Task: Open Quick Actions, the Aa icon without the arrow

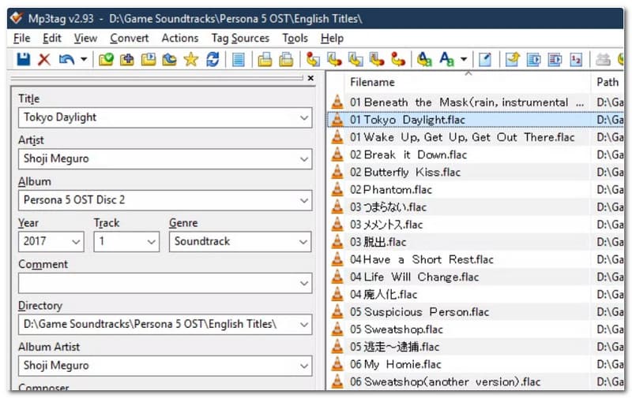Action: (446, 59)
